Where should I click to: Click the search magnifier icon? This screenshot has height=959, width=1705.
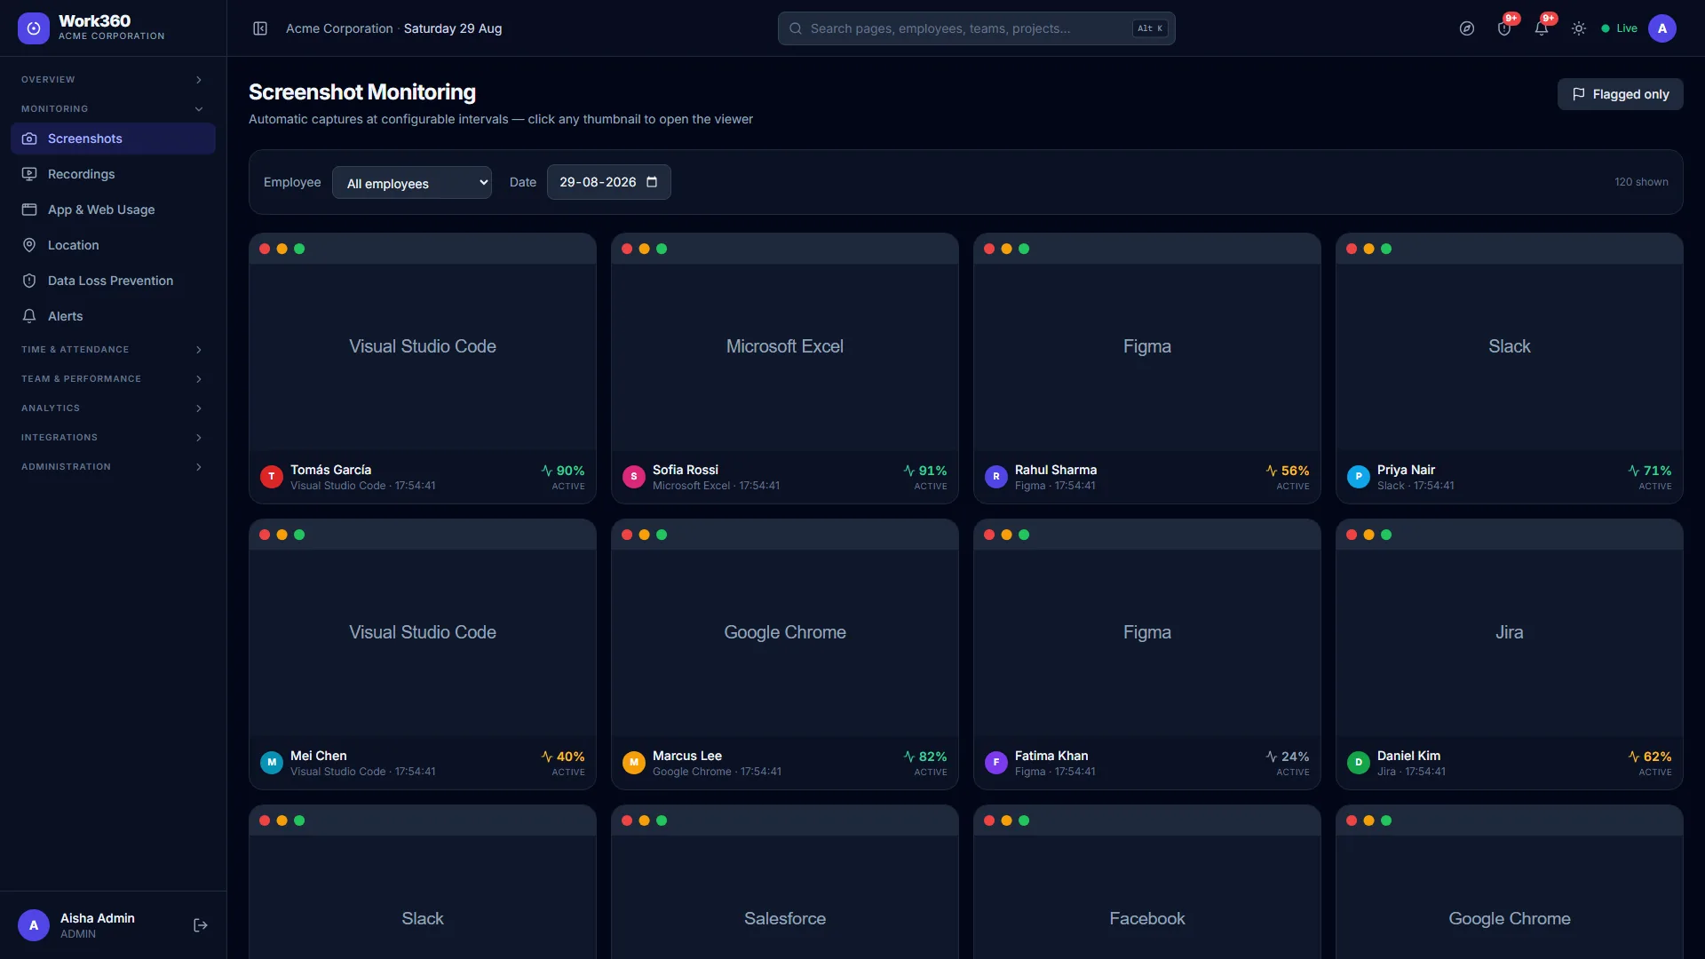[x=796, y=28]
